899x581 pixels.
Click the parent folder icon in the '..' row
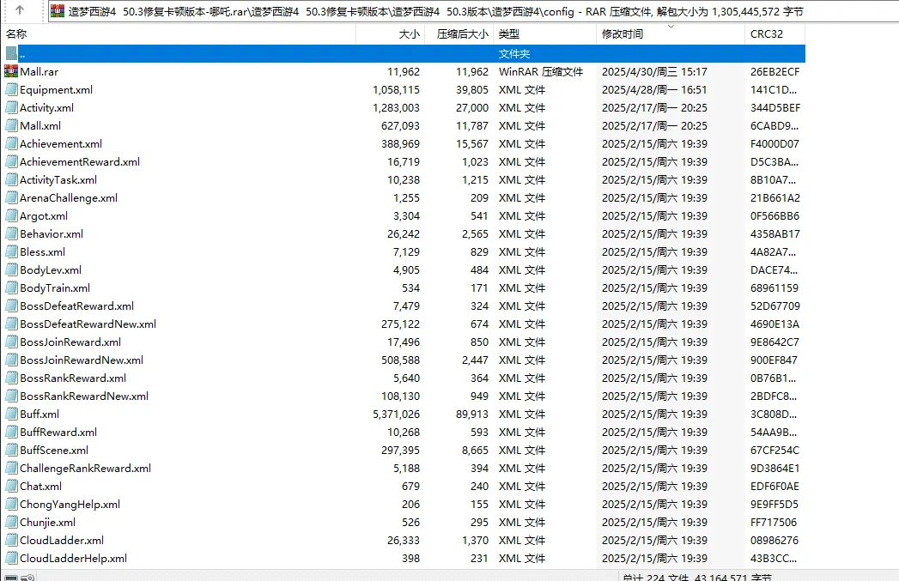pyautogui.click(x=11, y=54)
